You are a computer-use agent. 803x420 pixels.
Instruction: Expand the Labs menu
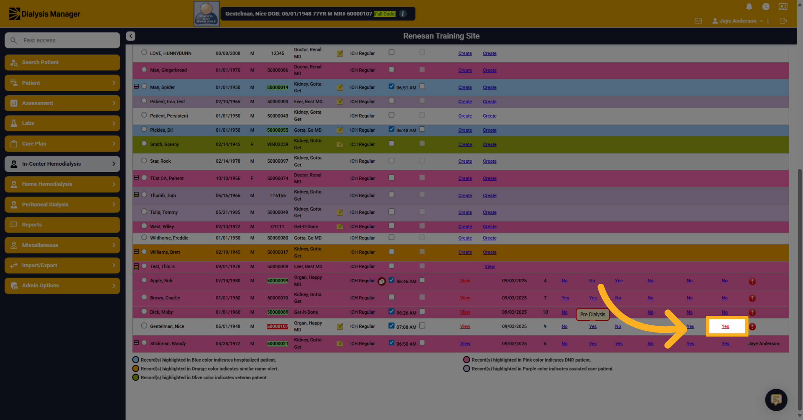pos(62,123)
